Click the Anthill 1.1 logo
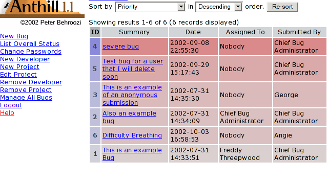 pos(42,8)
